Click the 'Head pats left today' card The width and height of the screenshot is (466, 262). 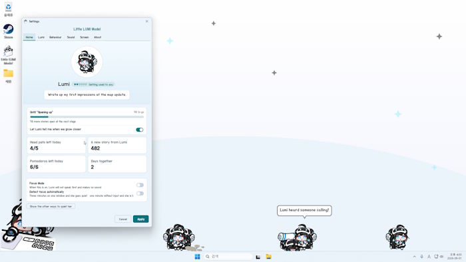[56, 146]
